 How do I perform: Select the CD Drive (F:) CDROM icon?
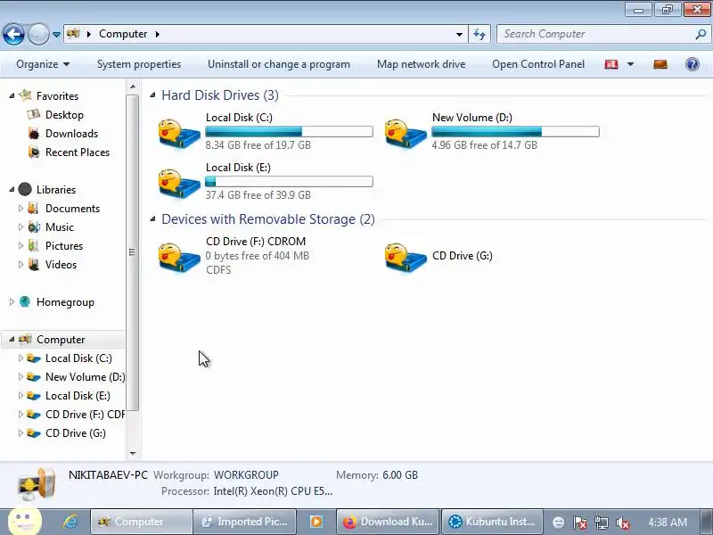[x=179, y=257]
